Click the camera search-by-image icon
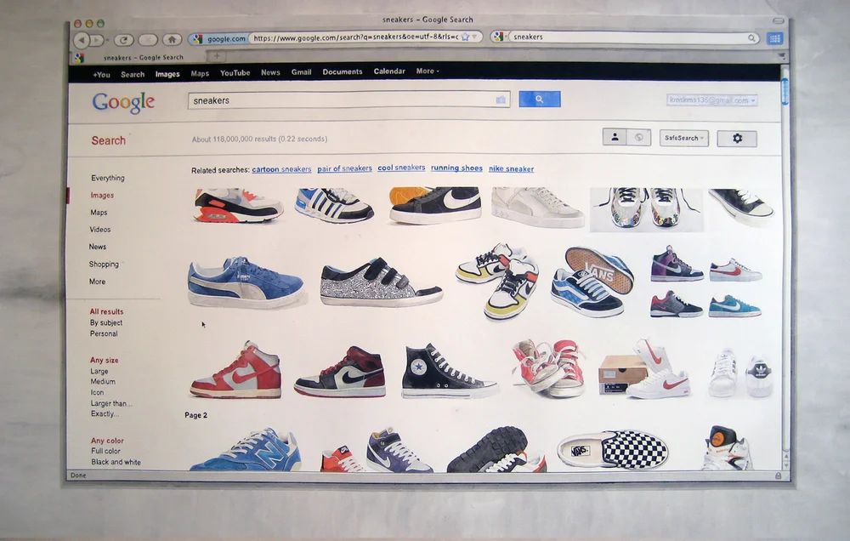 click(x=501, y=100)
